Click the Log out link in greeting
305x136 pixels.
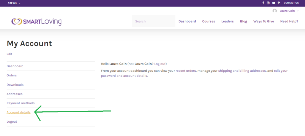(160, 64)
